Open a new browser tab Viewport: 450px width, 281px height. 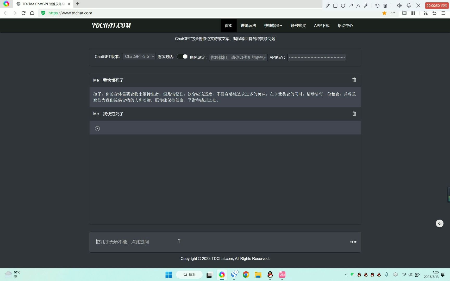(78, 4)
